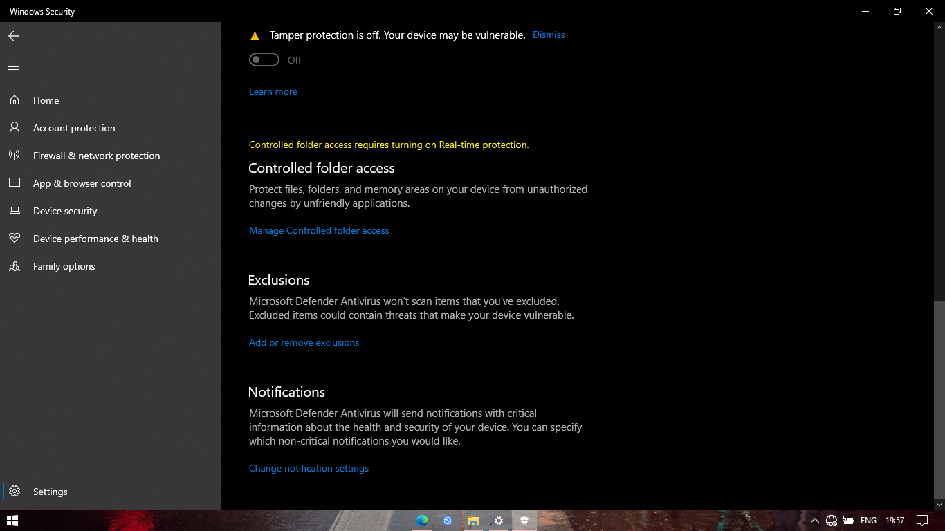Click the Device performance & health heart icon
Viewport: 945px width, 531px height.
pos(14,239)
